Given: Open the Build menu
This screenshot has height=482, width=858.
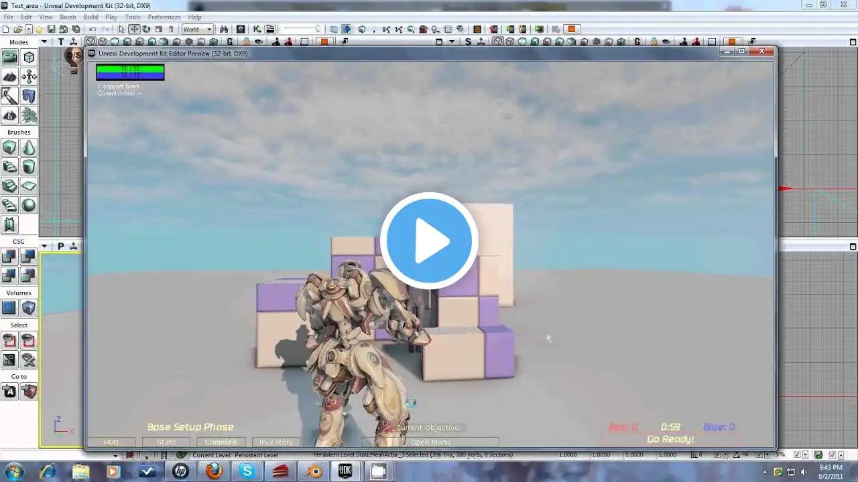Looking at the screenshot, I should point(90,17).
